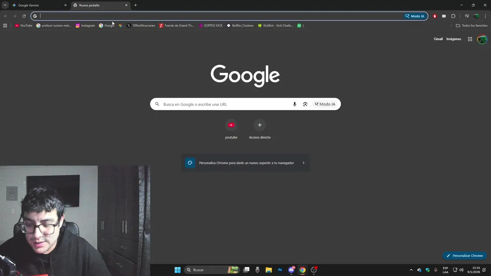Open the Windows Start menu
The height and width of the screenshot is (276, 491).
point(178,270)
